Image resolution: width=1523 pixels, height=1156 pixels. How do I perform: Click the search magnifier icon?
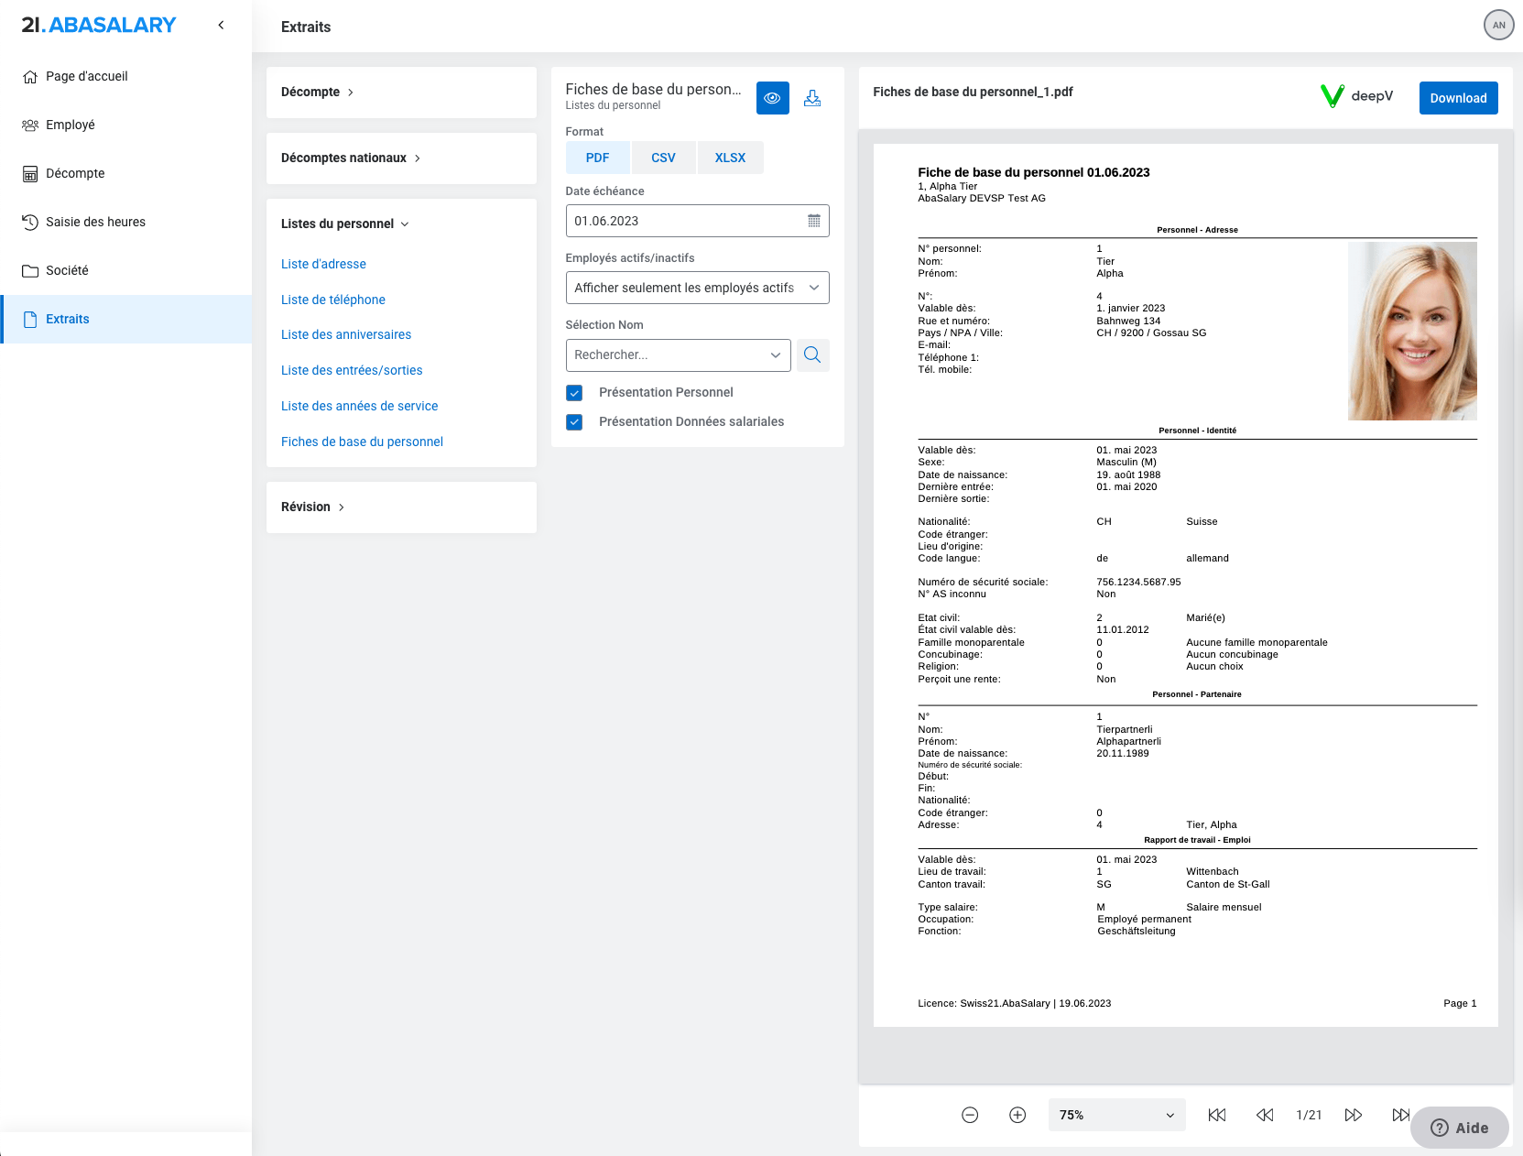point(812,354)
